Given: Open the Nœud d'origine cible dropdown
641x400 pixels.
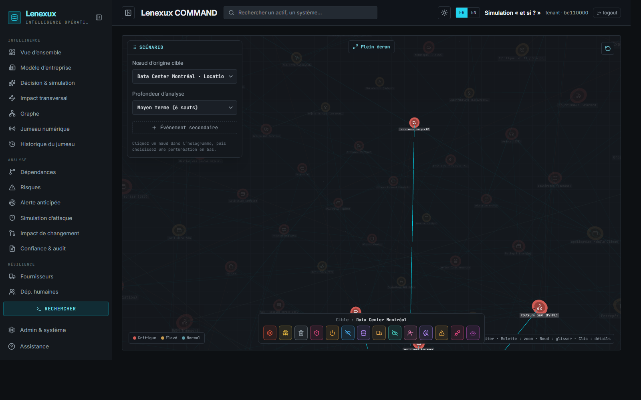Looking at the screenshot, I should pyautogui.click(x=185, y=76).
